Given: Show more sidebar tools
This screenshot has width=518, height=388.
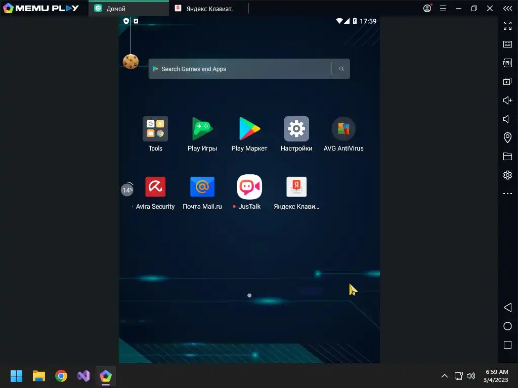Looking at the screenshot, I should pyautogui.click(x=507, y=193).
